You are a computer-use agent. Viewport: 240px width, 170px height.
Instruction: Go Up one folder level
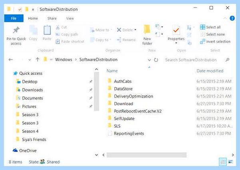click(x=38, y=60)
